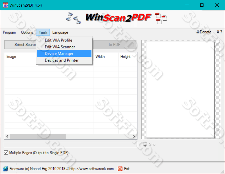This screenshot has width=225, height=174.
Task: Click the left scroll arrow of list
Action: pos(7,136)
